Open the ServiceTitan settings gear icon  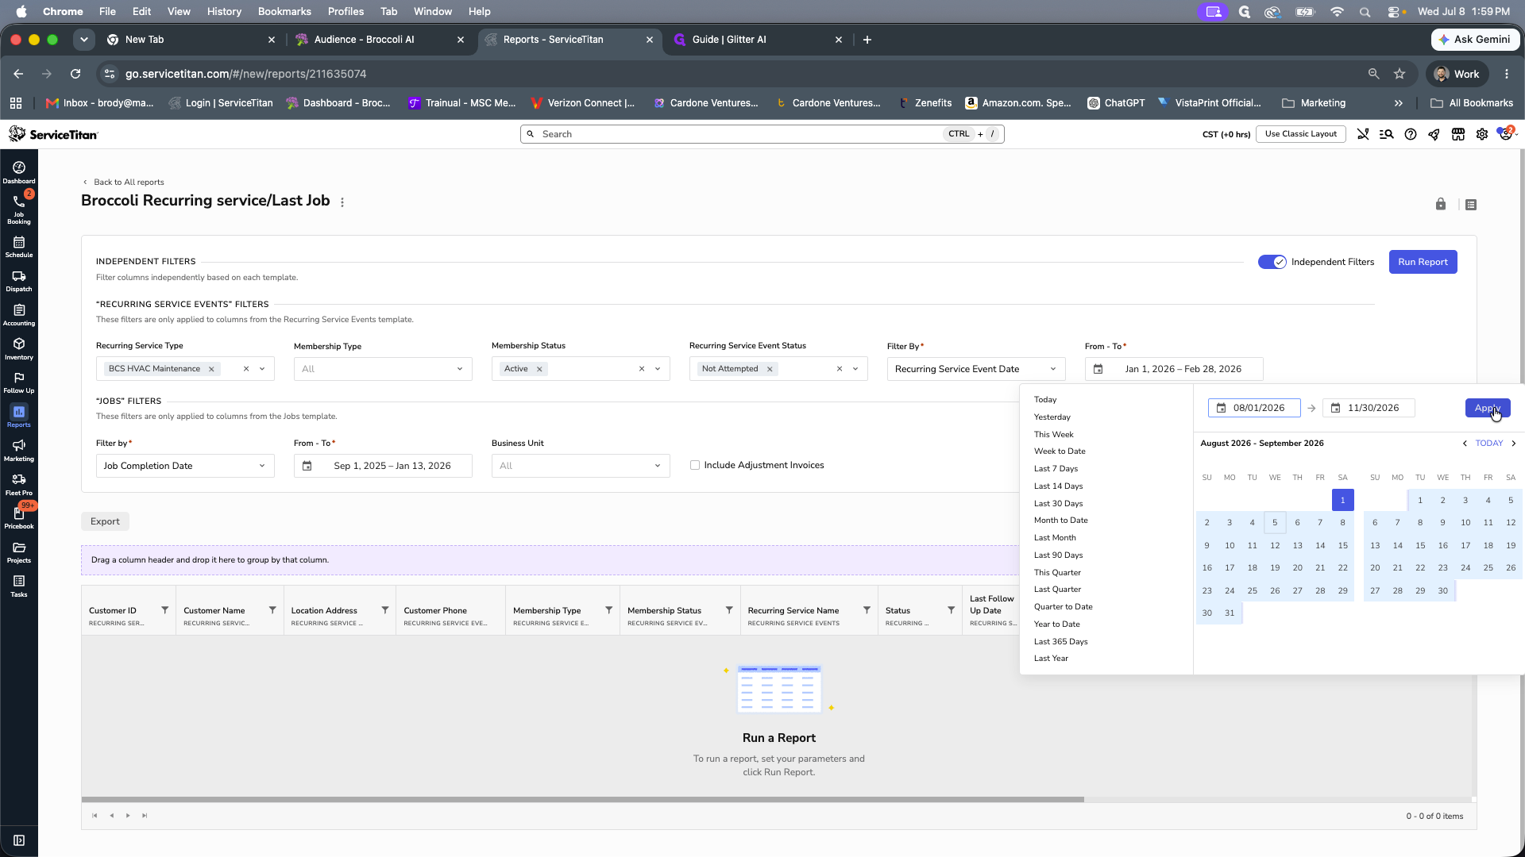[1482, 134]
